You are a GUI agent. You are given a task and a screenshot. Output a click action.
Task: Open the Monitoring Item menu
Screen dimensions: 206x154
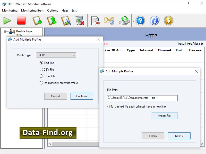click(32, 11)
